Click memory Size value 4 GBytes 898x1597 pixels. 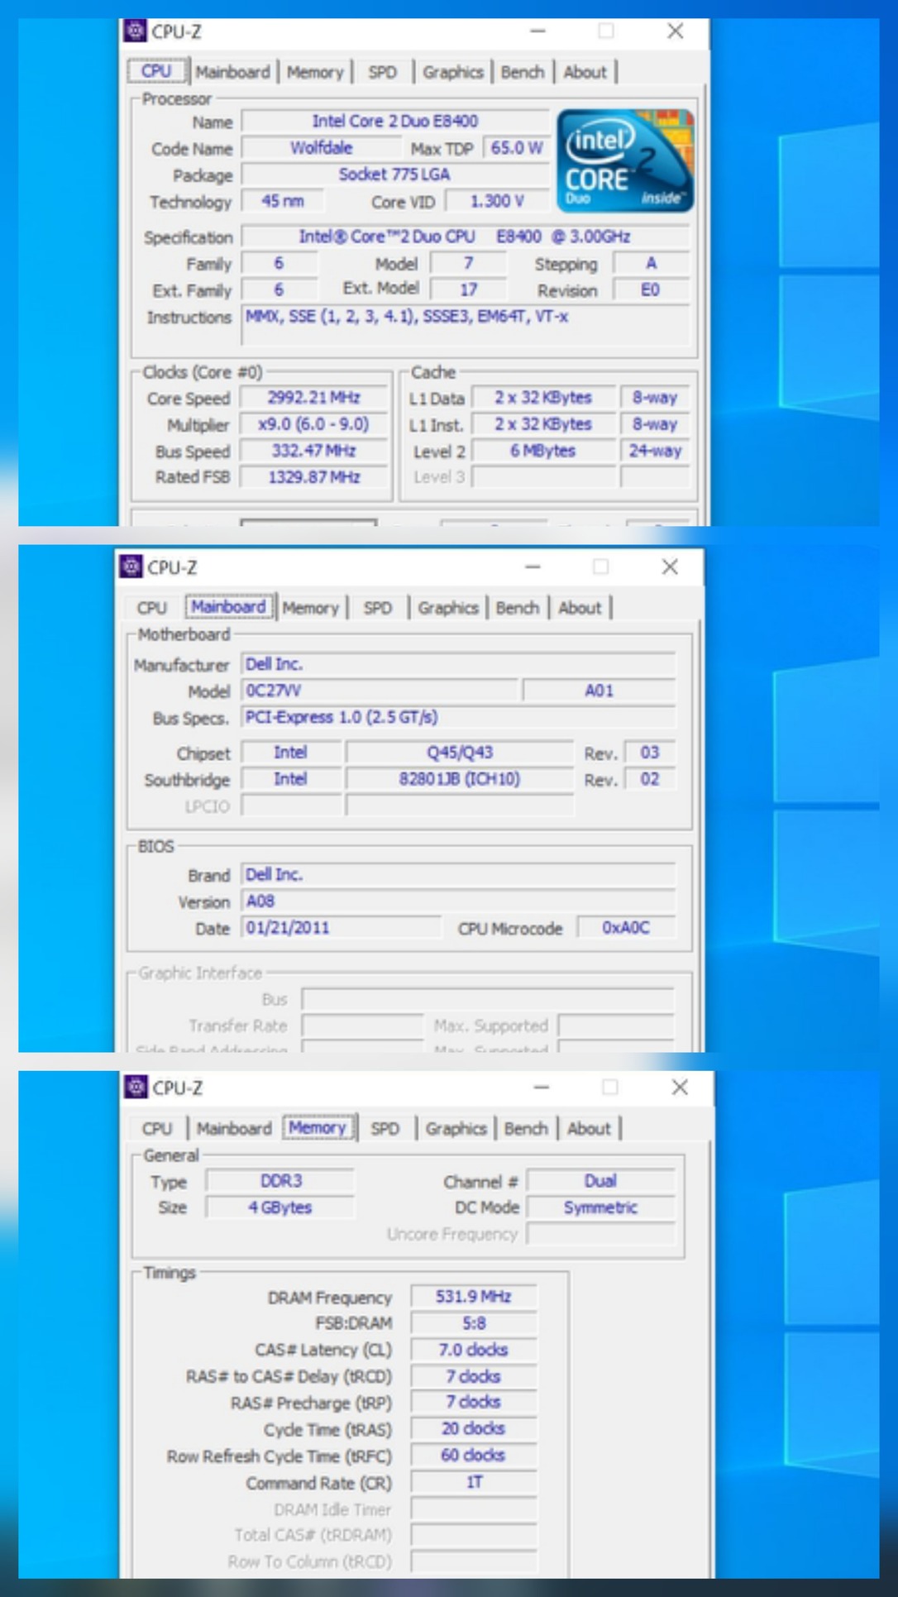[280, 1207]
